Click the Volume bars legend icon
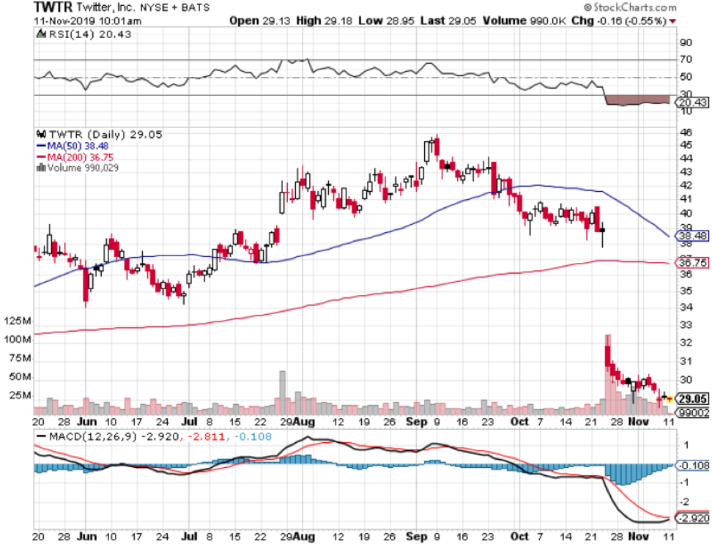The image size is (712, 544). pos(41,168)
